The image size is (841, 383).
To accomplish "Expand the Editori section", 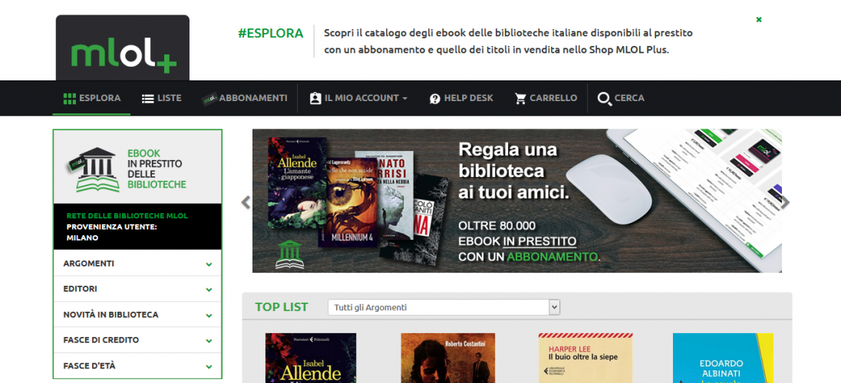I will click(137, 289).
